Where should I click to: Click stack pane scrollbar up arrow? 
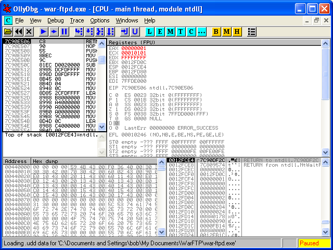click(325, 162)
